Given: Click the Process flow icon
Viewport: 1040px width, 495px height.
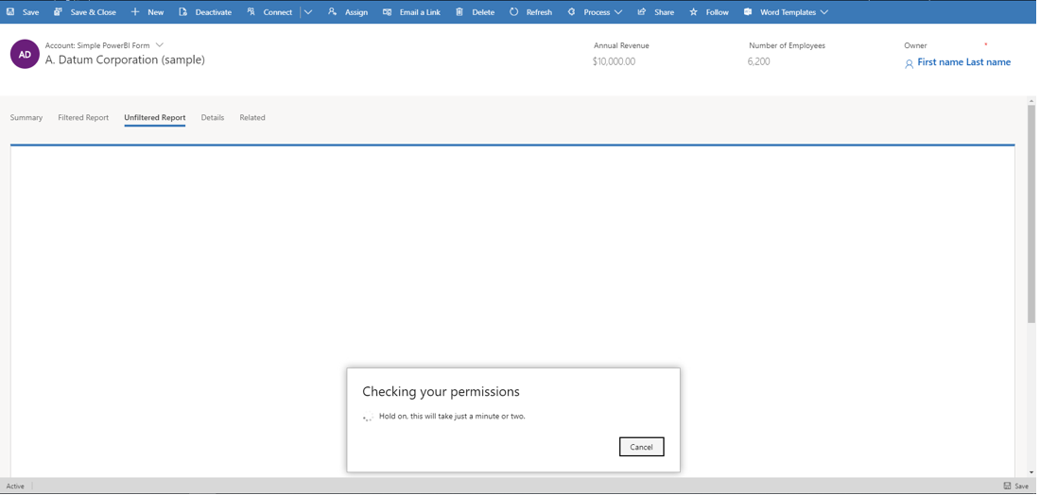Looking at the screenshot, I should pyautogui.click(x=572, y=12).
